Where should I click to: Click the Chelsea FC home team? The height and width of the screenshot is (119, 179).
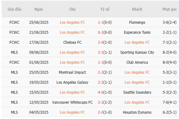click(72, 42)
